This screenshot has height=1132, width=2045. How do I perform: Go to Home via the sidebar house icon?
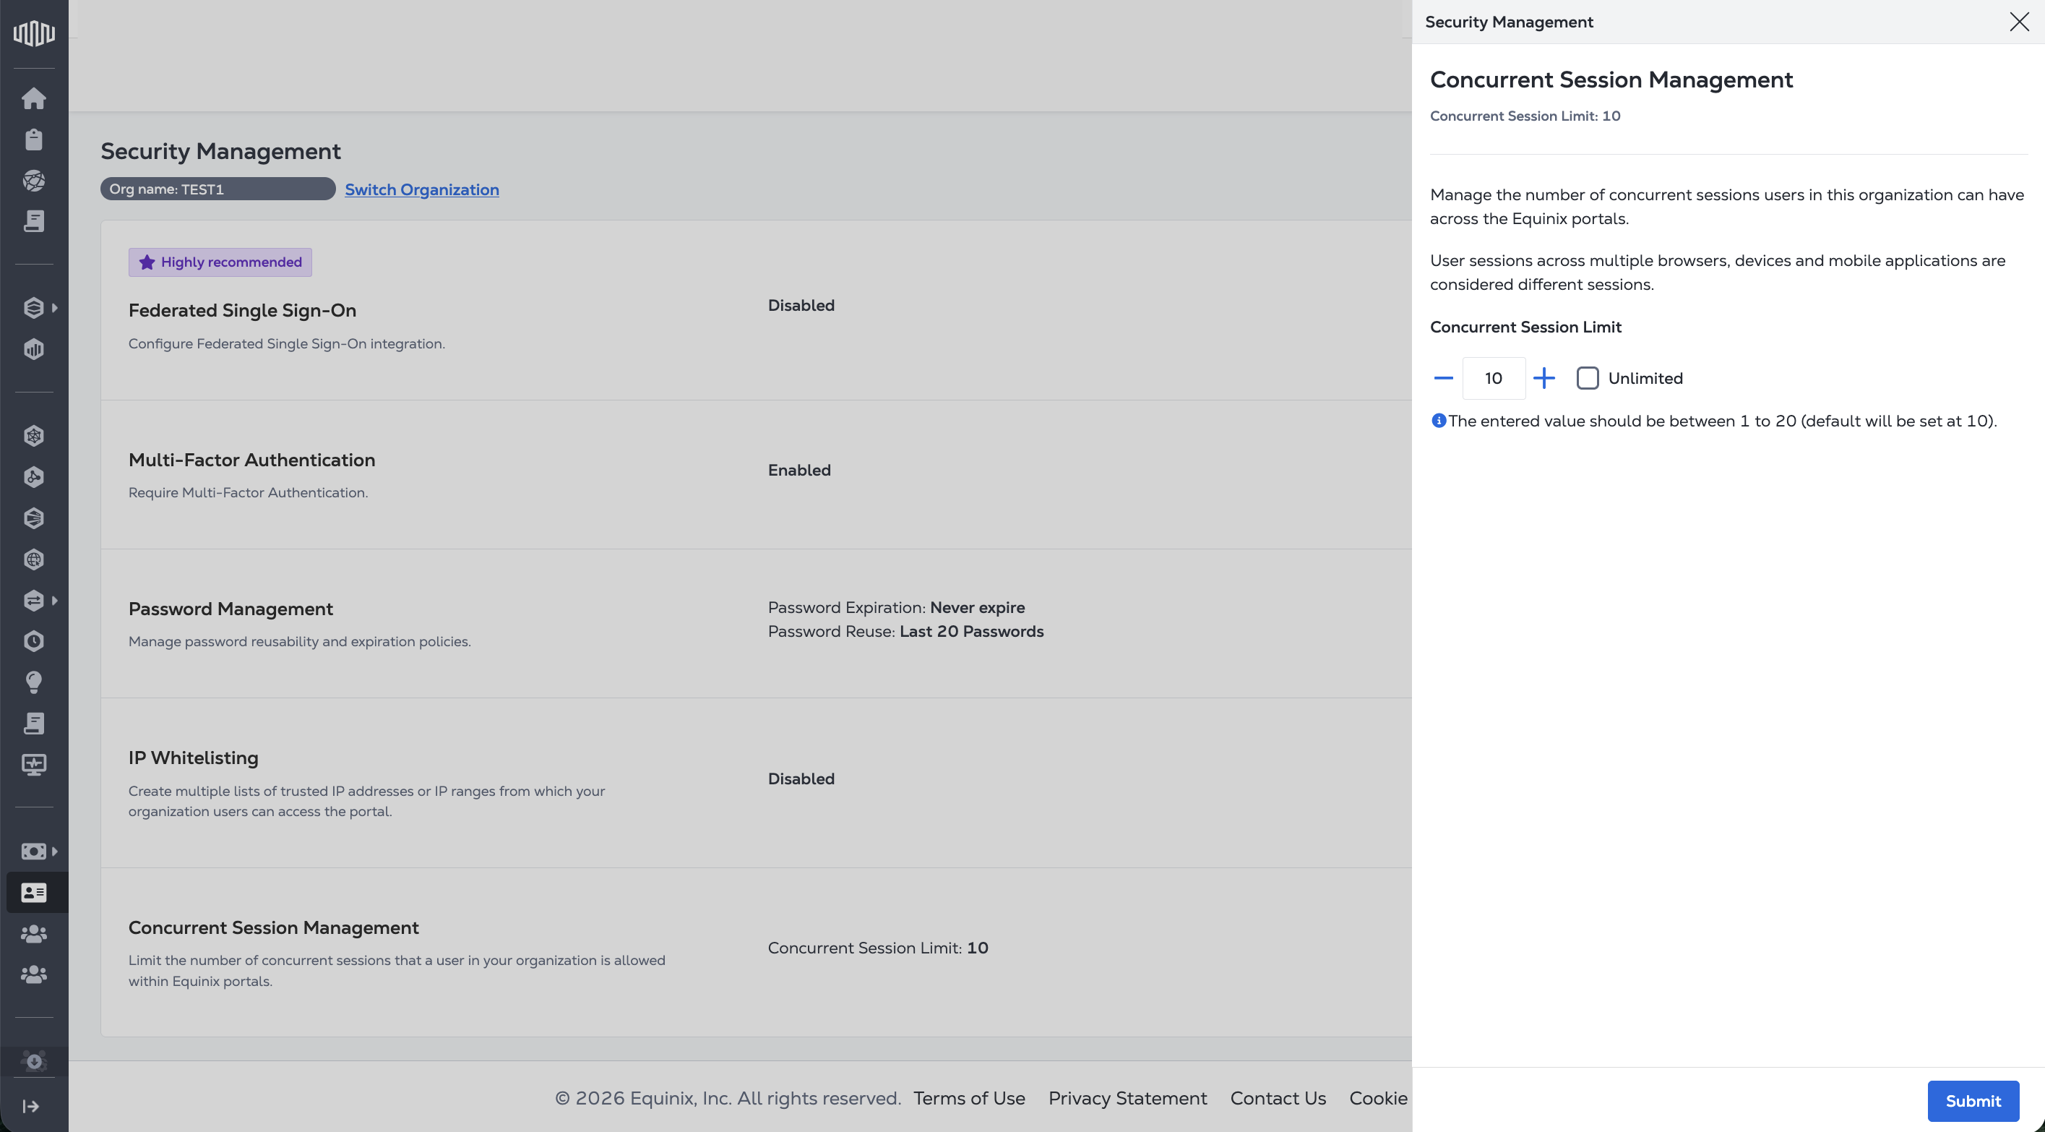pyautogui.click(x=34, y=98)
